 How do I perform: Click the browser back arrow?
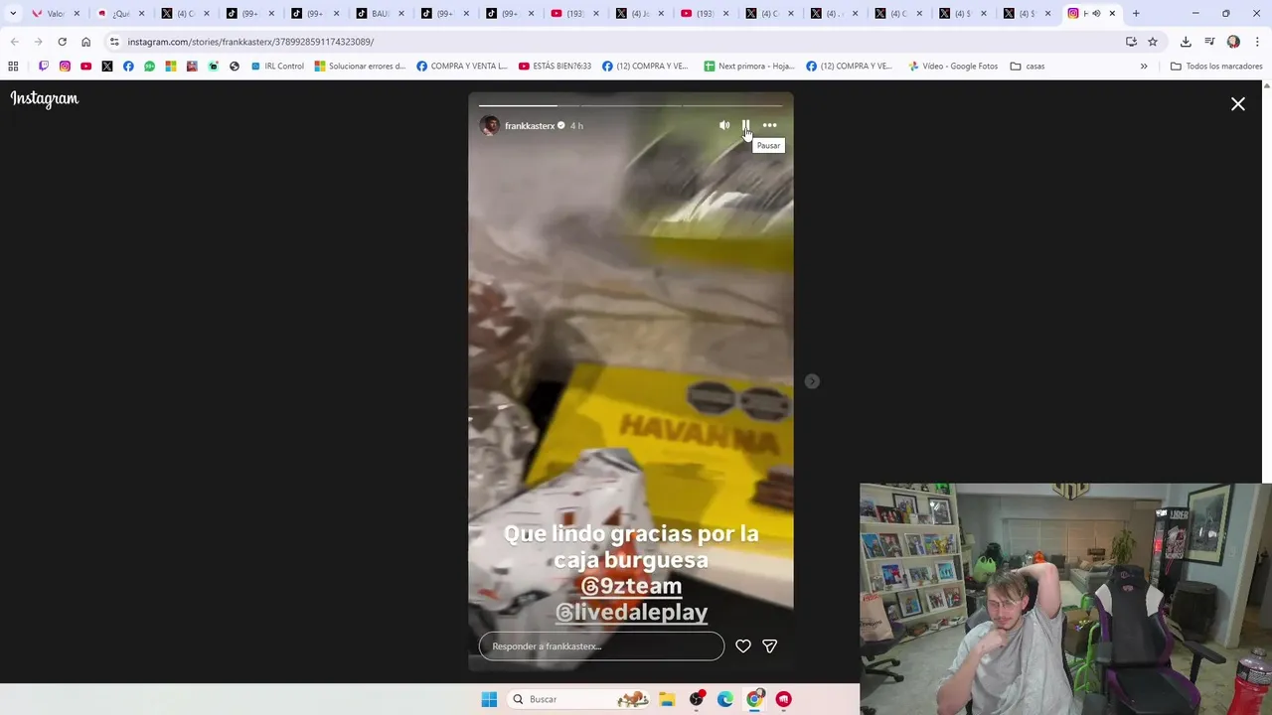14,42
